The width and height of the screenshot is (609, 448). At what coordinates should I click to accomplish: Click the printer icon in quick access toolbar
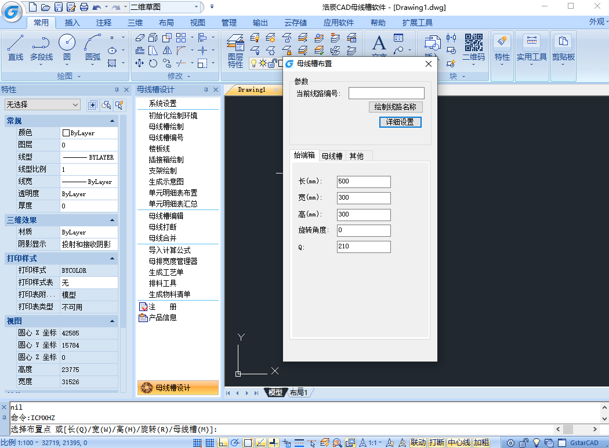[x=84, y=7]
